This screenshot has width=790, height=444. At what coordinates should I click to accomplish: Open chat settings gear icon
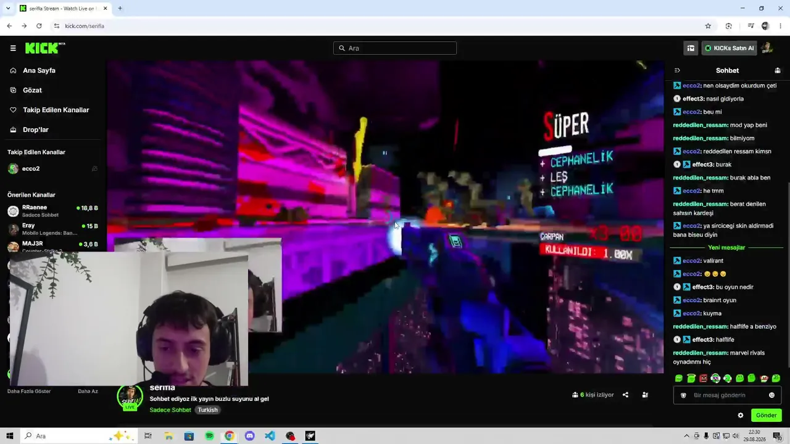[741, 415]
